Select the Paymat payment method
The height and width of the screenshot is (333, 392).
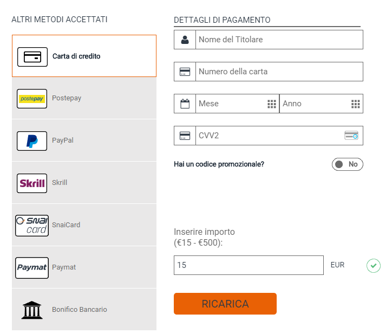(x=84, y=267)
